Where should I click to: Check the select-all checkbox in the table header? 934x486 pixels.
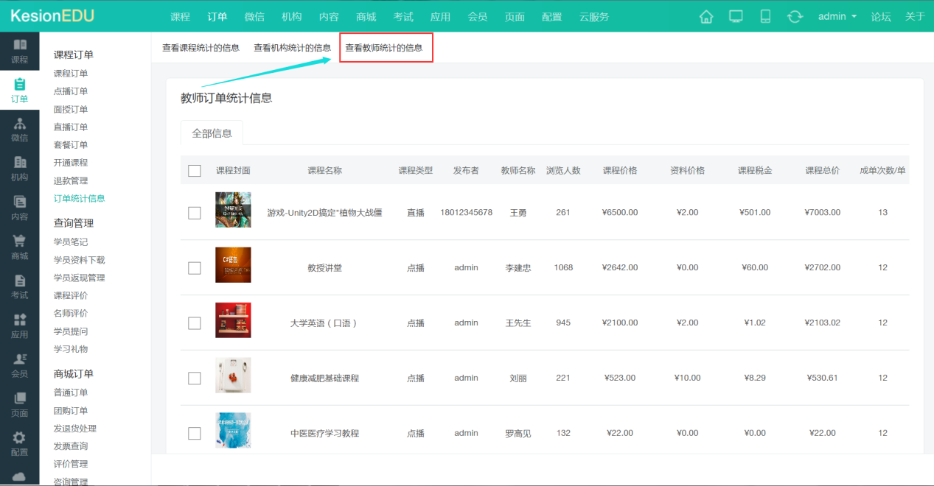pyautogui.click(x=194, y=170)
